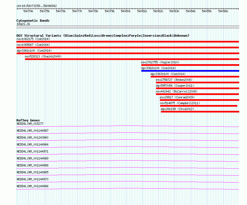Screen dimensions: 247x205
Task: Select the red bar under esv2762755
Action: [190, 65]
